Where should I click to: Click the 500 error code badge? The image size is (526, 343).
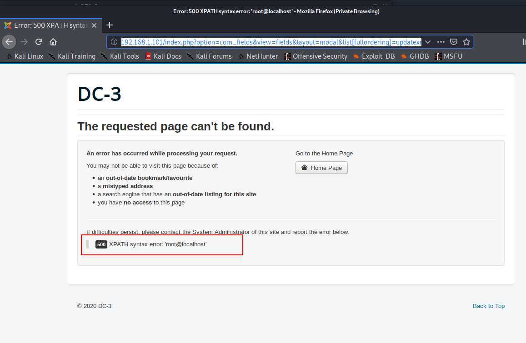[x=101, y=244]
